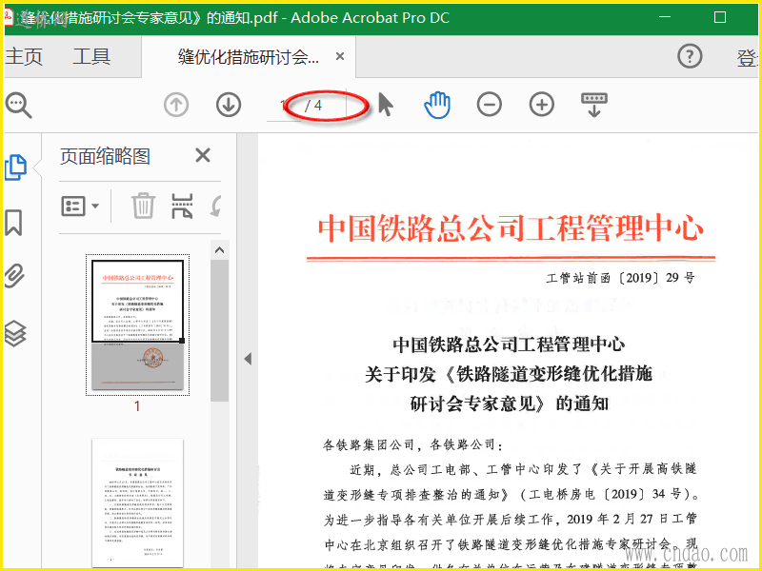Zoom out with the minus button
This screenshot has width=762, height=571.
tap(490, 105)
